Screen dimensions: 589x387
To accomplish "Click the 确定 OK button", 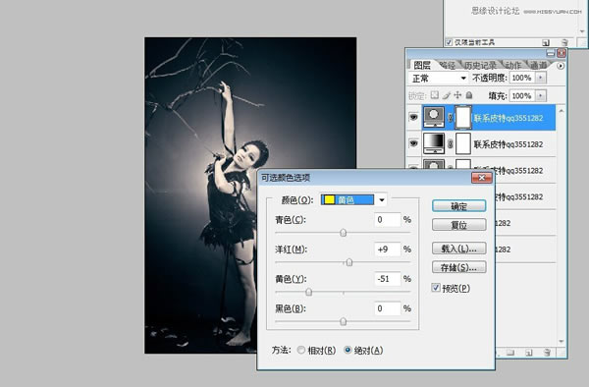I will coord(459,206).
